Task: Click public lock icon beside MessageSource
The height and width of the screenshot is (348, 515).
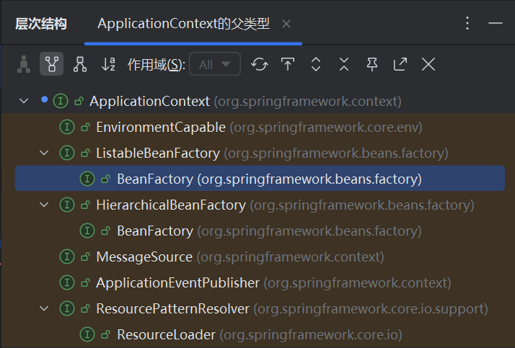Action: [x=85, y=256]
